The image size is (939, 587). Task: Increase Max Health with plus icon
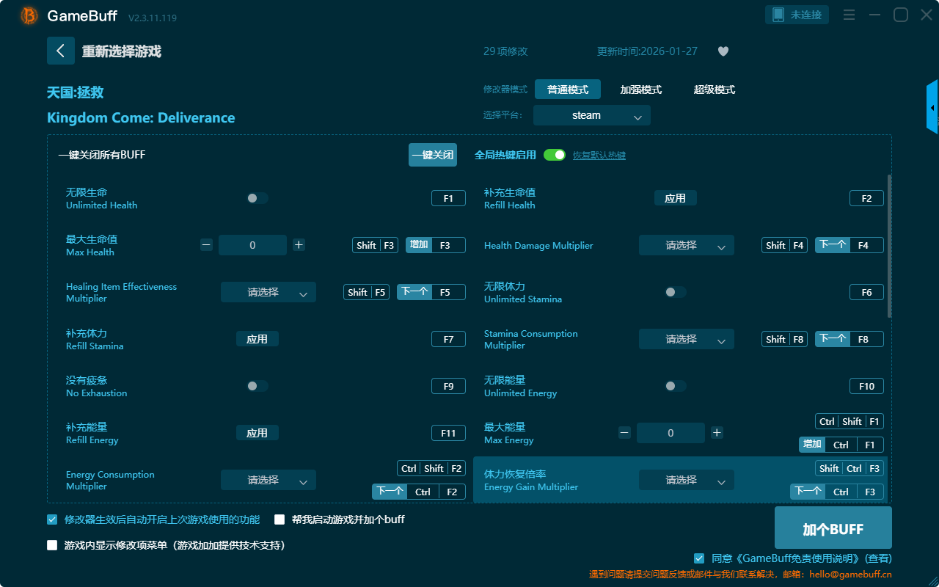click(299, 245)
